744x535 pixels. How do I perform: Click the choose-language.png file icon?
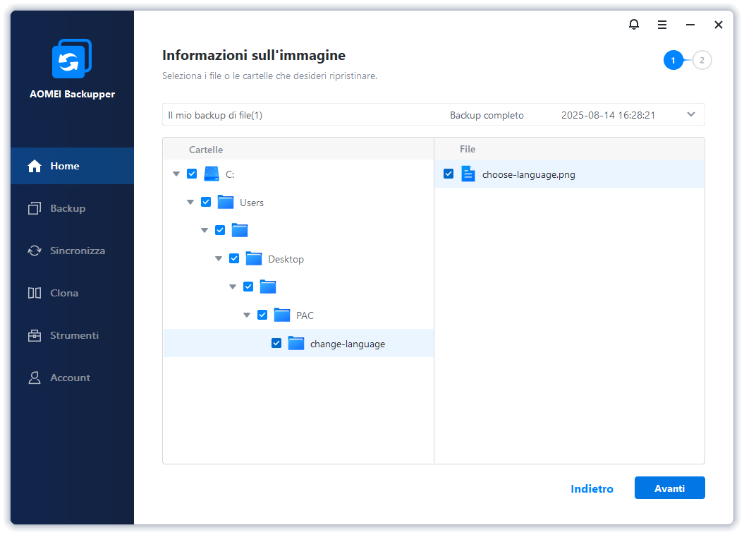tap(468, 174)
